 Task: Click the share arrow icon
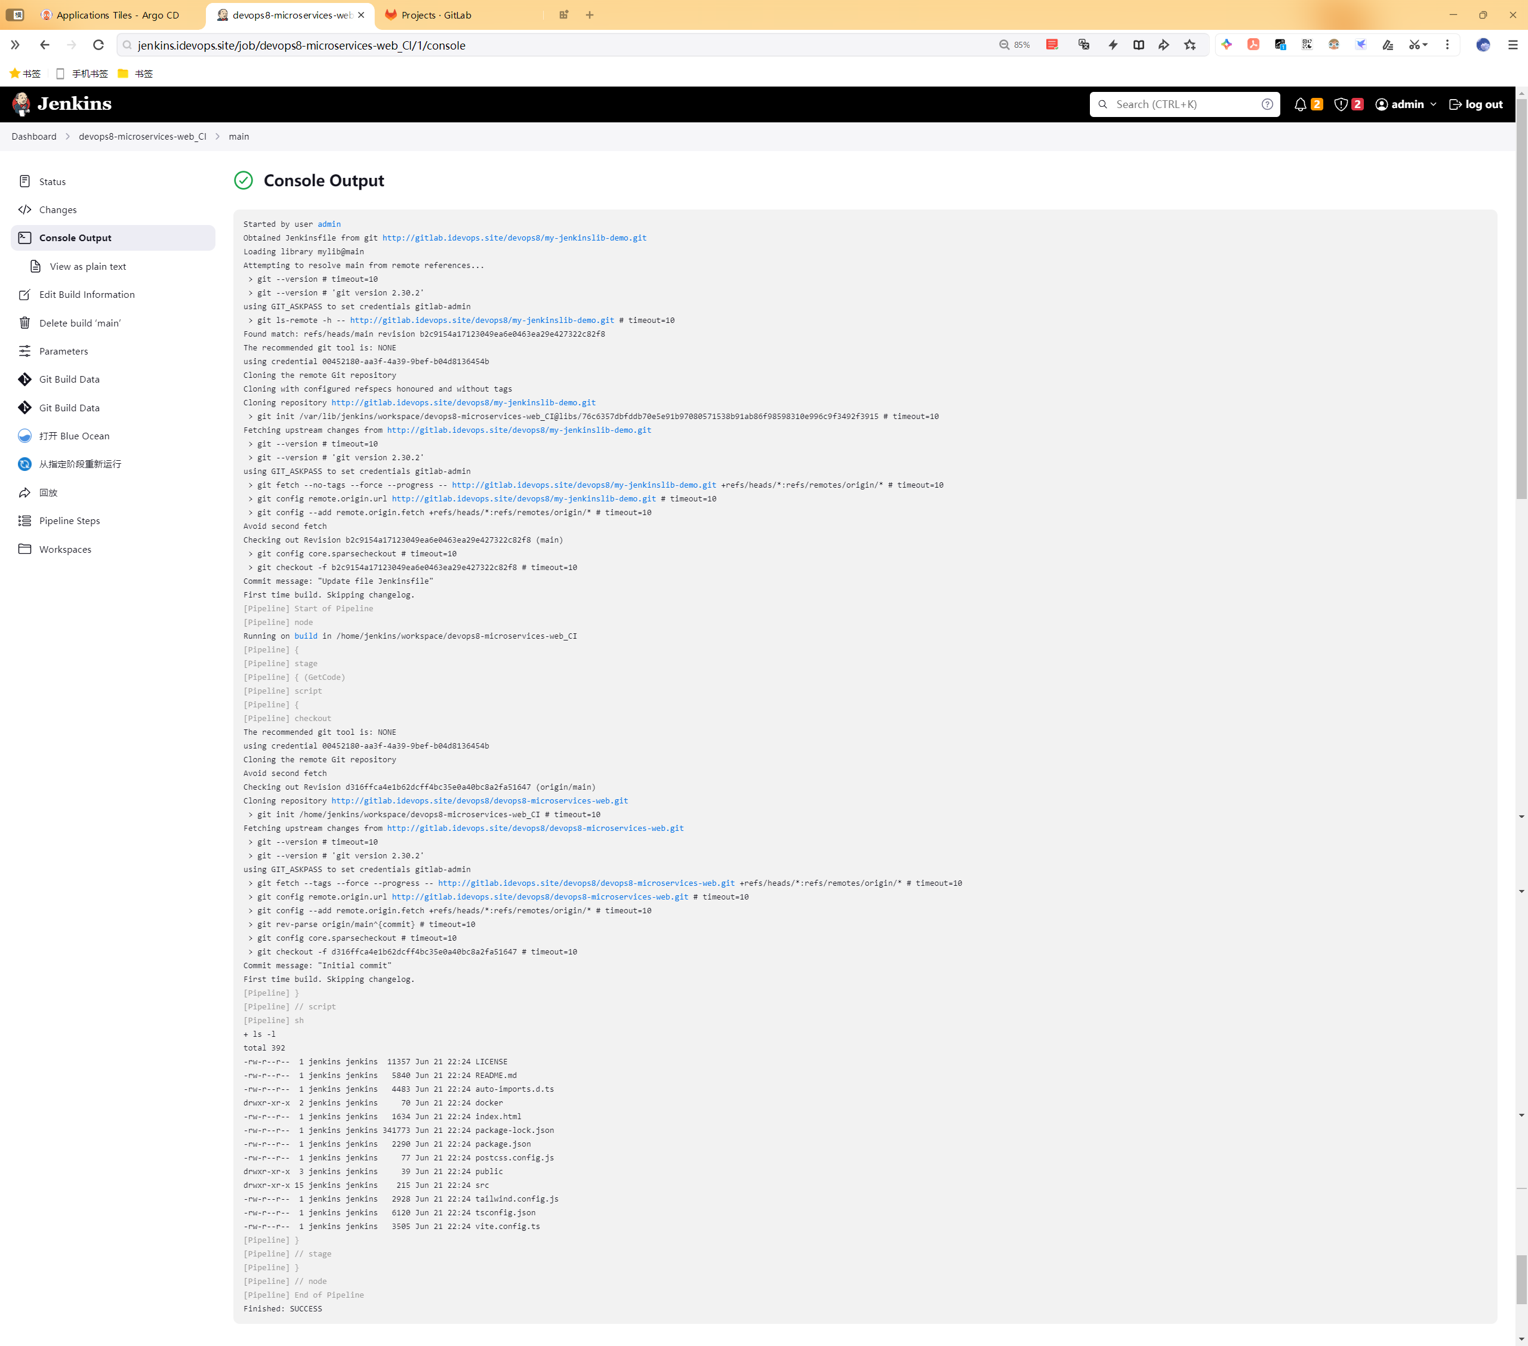pyautogui.click(x=1164, y=45)
